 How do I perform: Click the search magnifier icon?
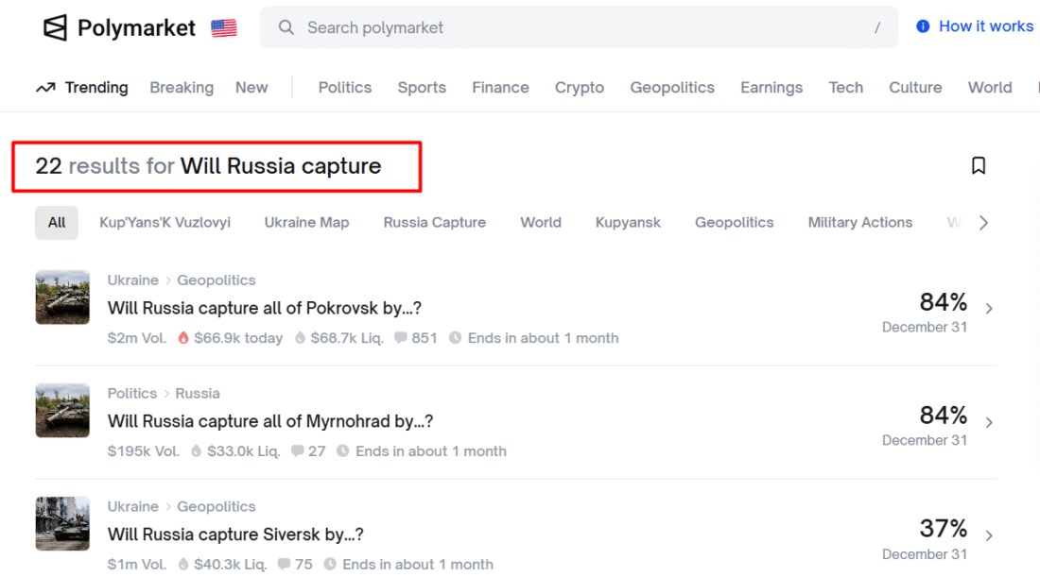(x=286, y=27)
